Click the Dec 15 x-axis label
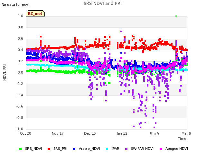 click(x=90, y=133)
